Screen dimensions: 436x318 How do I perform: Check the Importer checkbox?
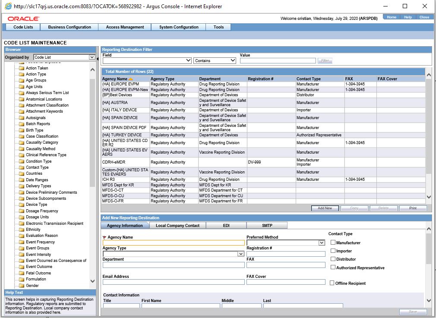click(333, 251)
